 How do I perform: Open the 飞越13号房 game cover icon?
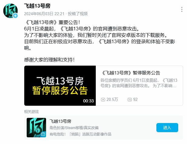pyautogui.click(x=36, y=128)
